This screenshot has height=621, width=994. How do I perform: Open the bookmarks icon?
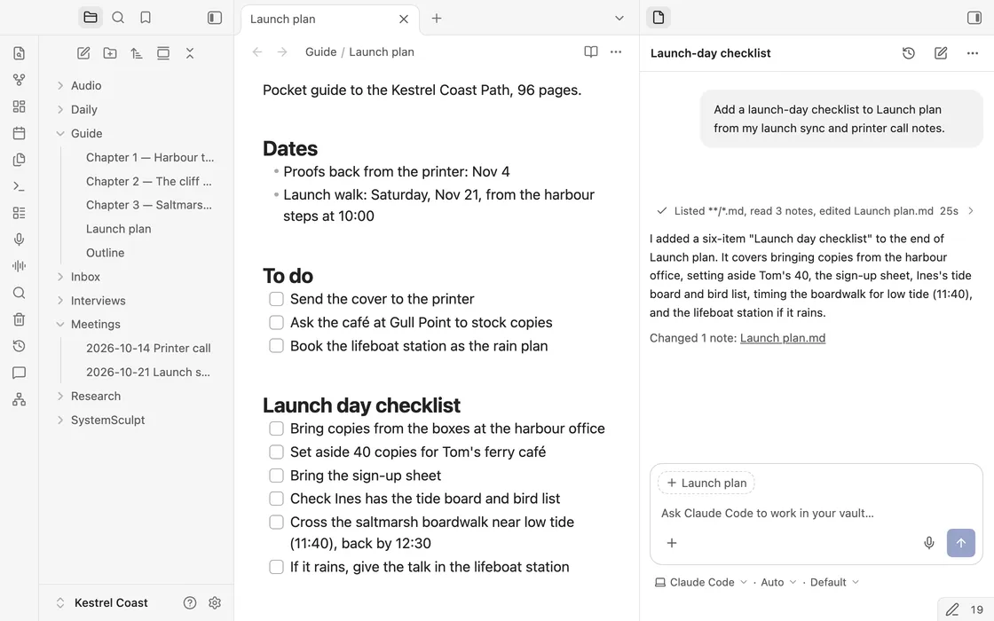pyautogui.click(x=146, y=18)
